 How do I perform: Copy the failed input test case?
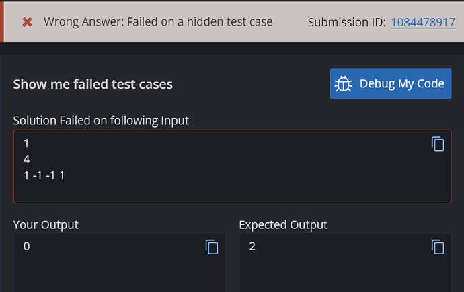coord(438,144)
